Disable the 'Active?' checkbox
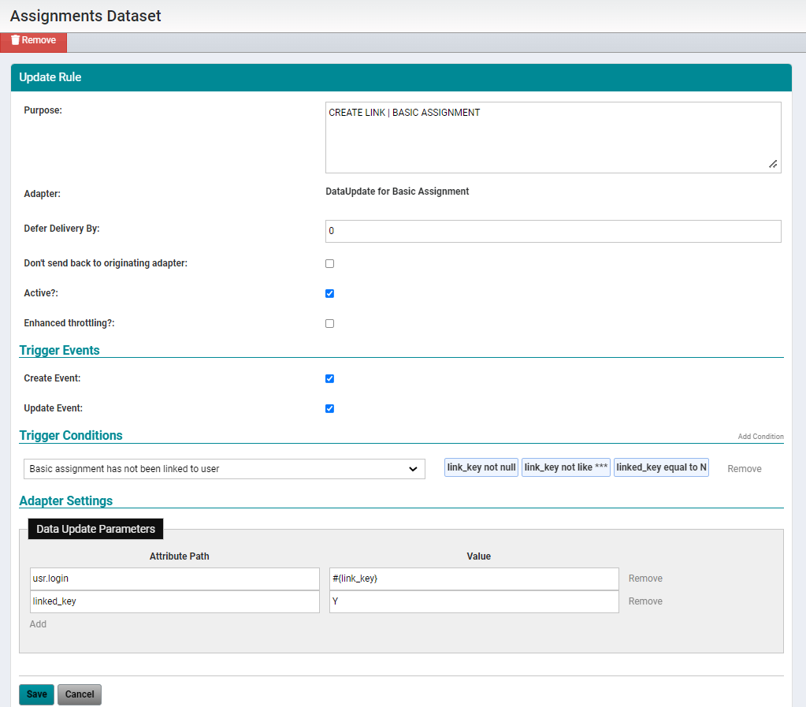 click(x=329, y=293)
